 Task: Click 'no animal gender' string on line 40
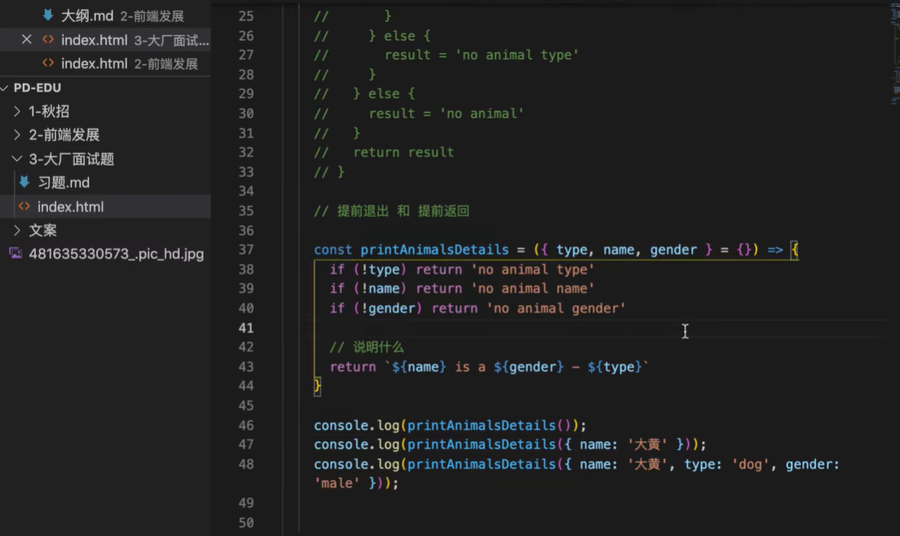tap(556, 309)
